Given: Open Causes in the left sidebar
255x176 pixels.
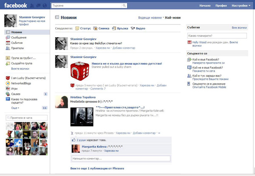Looking at the screenshot, I should [x=16, y=93].
